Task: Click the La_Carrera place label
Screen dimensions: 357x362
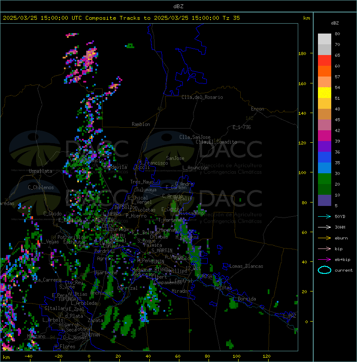Action: 48,280
